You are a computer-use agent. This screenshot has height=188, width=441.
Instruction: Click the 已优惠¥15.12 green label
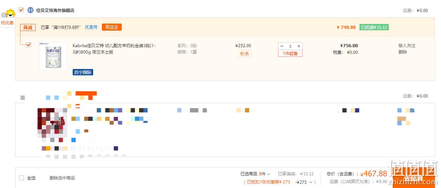point(374,27)
